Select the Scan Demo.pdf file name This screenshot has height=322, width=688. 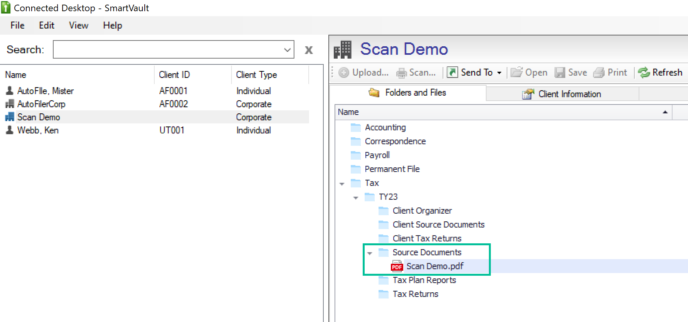[x=435, y=266]
